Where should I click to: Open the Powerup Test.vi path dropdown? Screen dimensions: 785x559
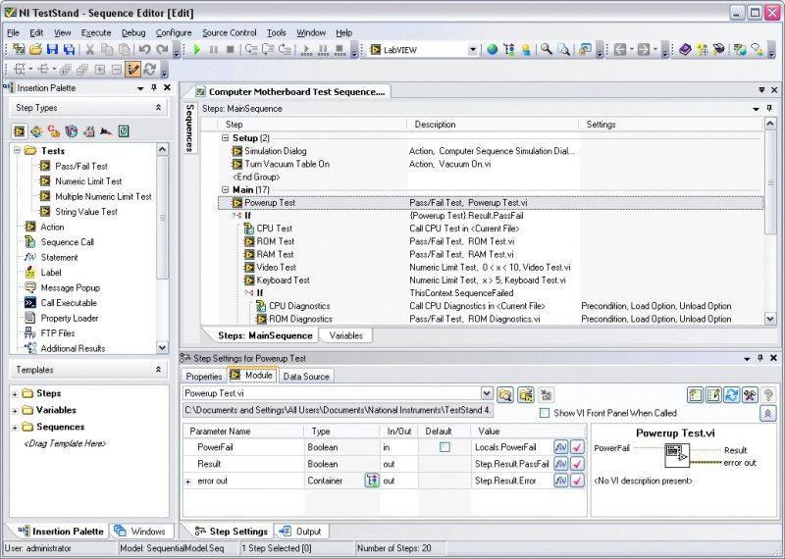coord(487,394)
